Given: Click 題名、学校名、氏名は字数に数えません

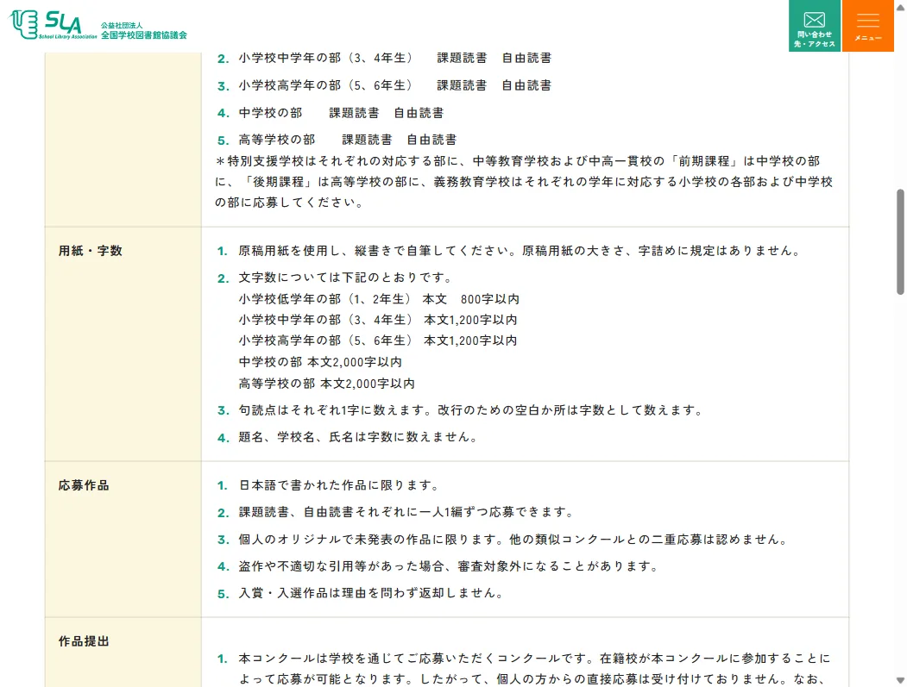Looking at the screenshot, I should (x=358, y=437).
